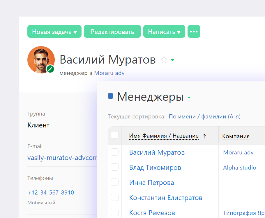Click the vasily-muratov e-mail address
This screenshot has height=218, width=265.
pos(62,158)
